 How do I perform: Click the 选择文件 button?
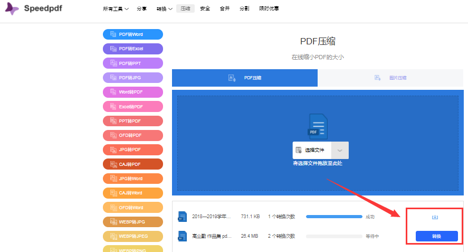pyautogui.click(x=312, y=151)
